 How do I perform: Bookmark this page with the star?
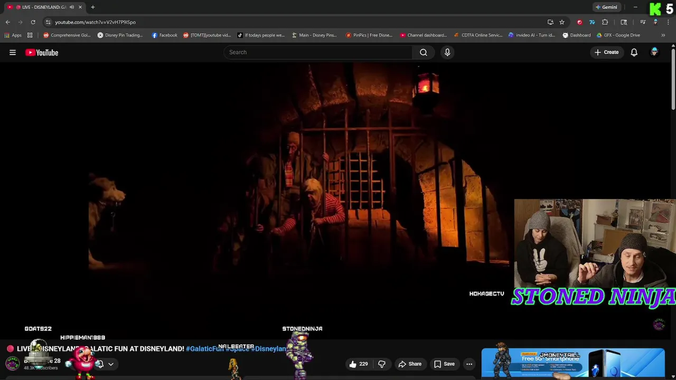(562, 22)
